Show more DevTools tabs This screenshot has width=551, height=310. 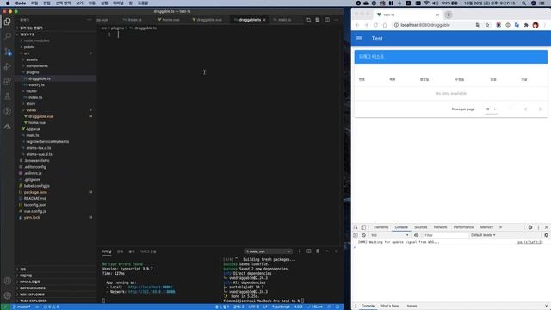pos(501,227)
